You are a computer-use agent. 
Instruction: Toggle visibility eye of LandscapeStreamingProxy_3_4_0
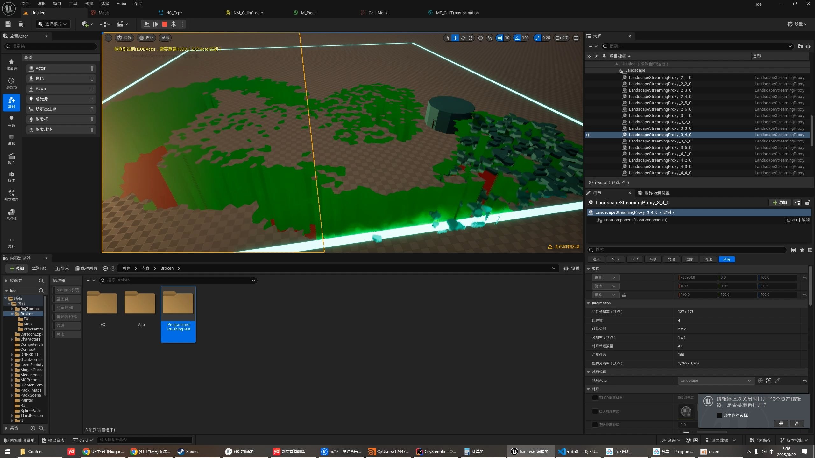click(588, 135)
